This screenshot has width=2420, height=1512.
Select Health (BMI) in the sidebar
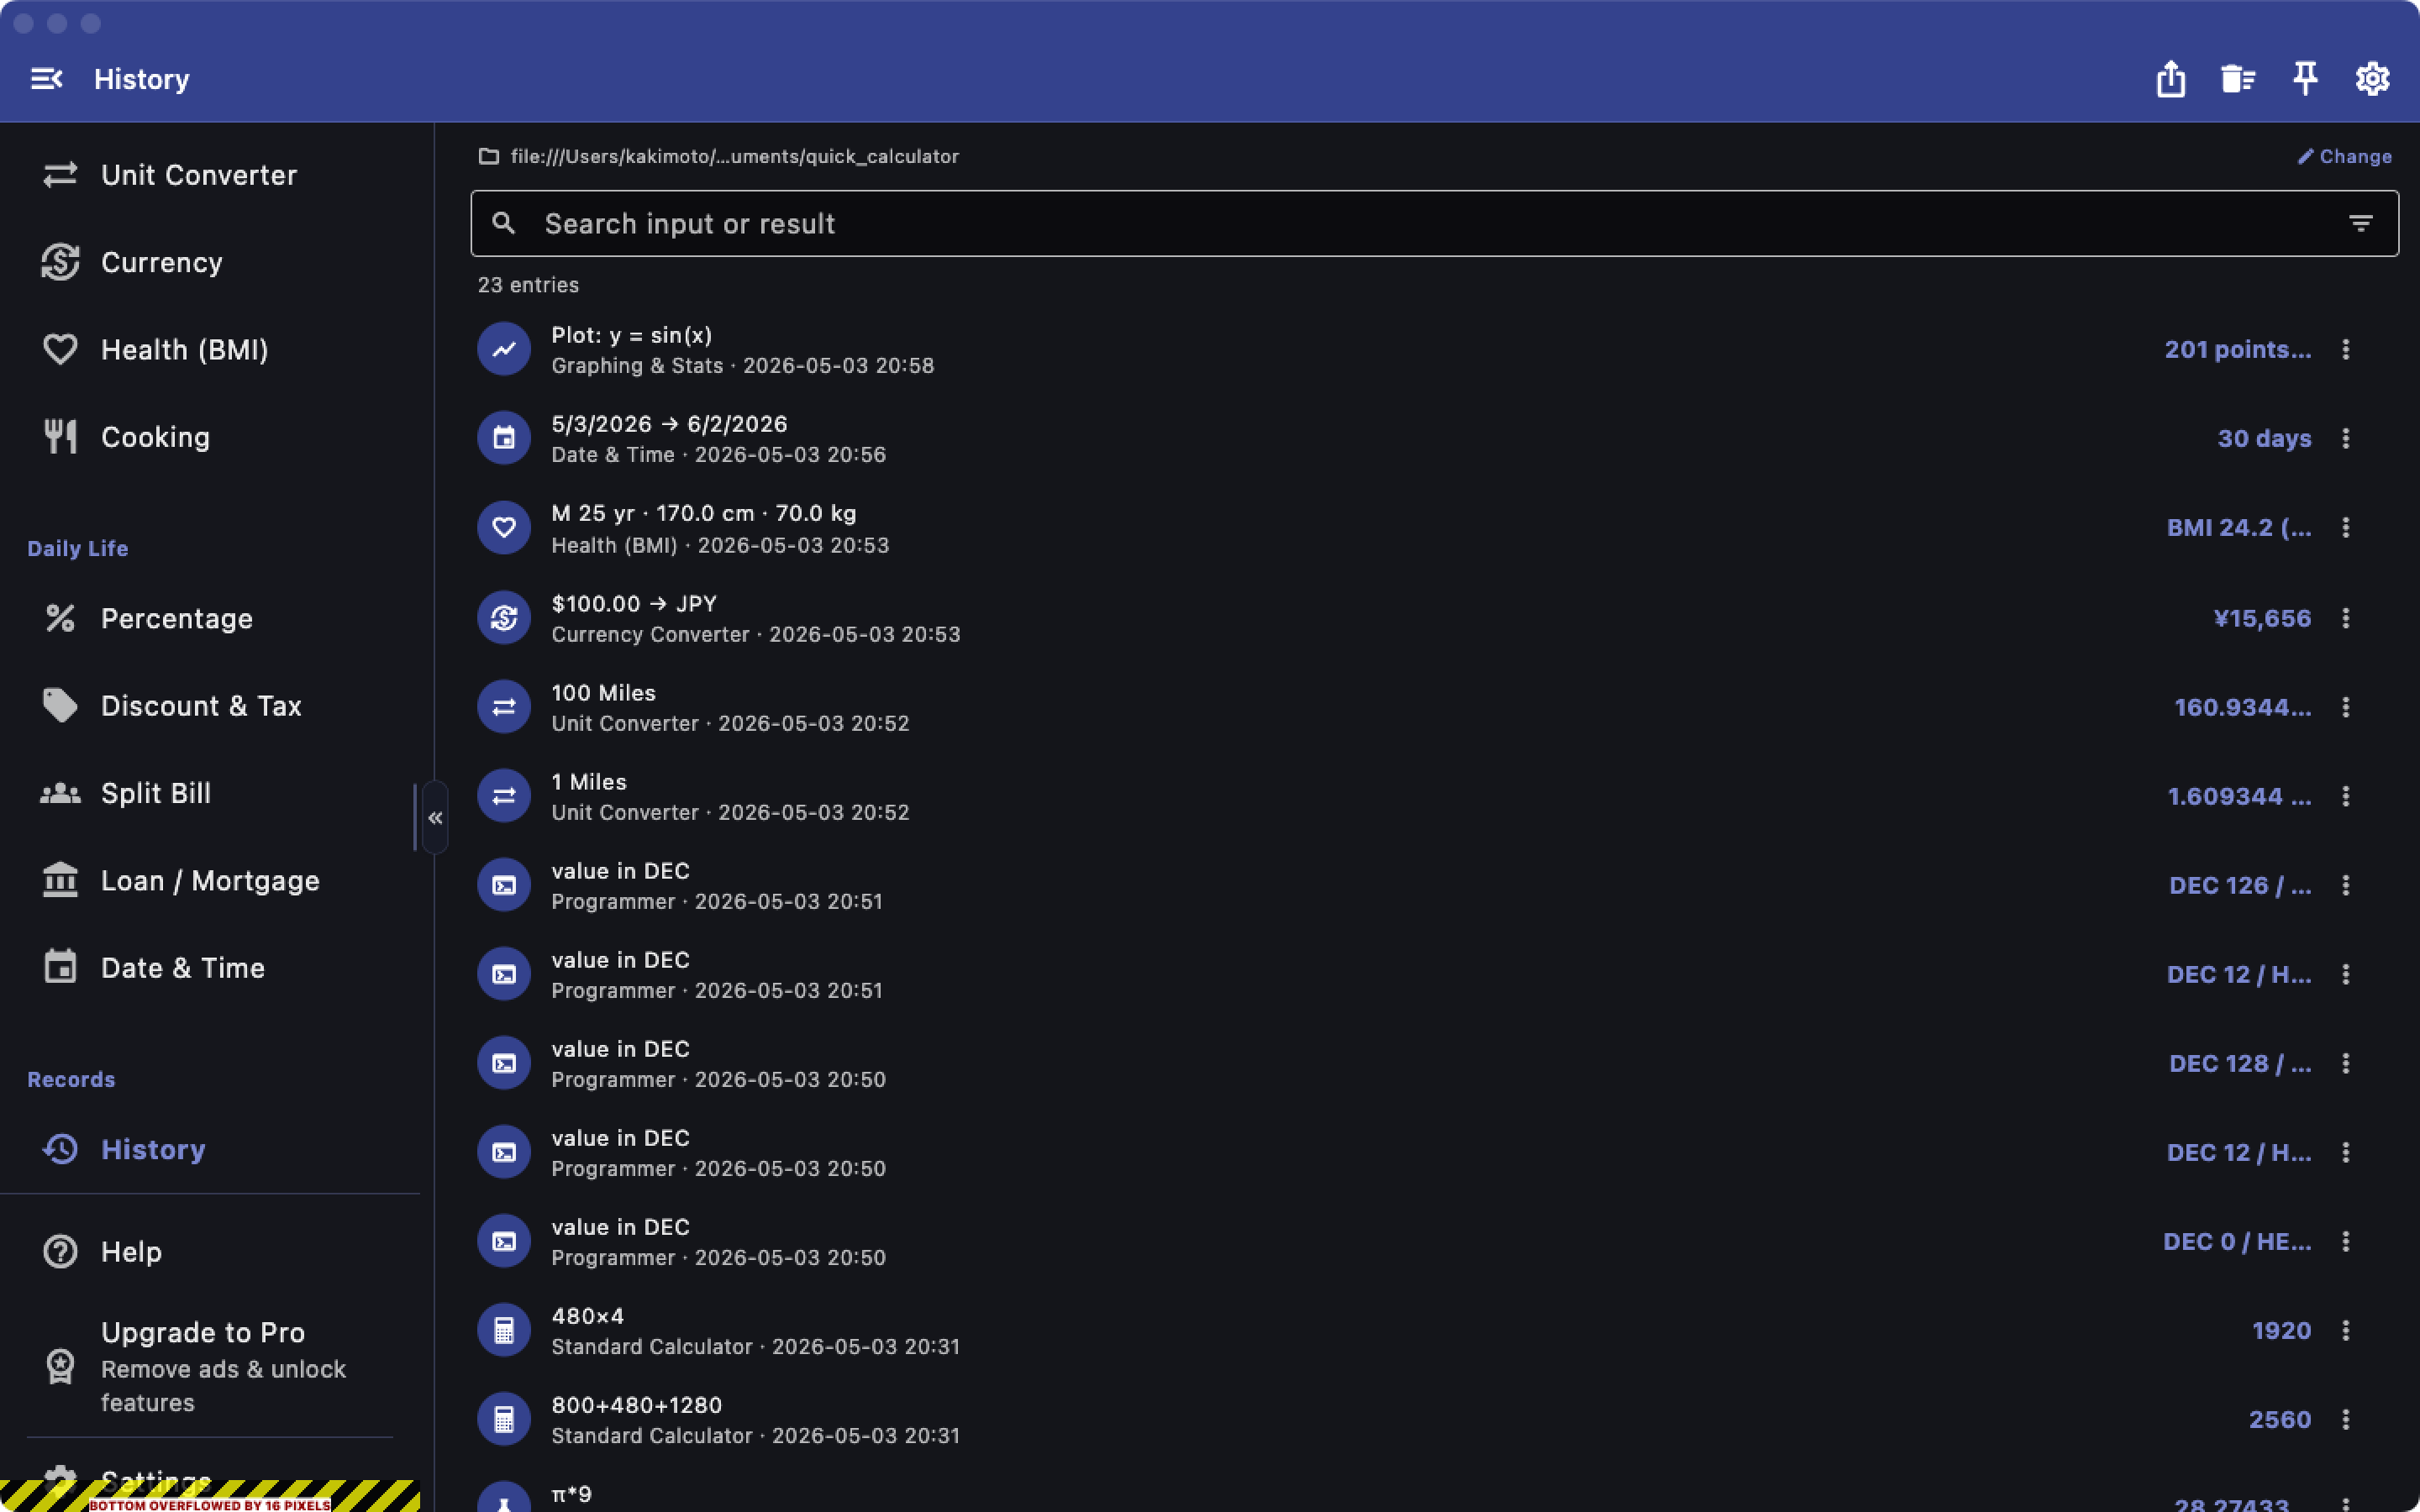(210, 349)
